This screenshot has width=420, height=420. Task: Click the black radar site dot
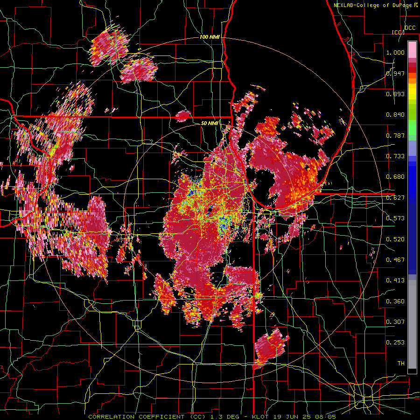[209, 210]
